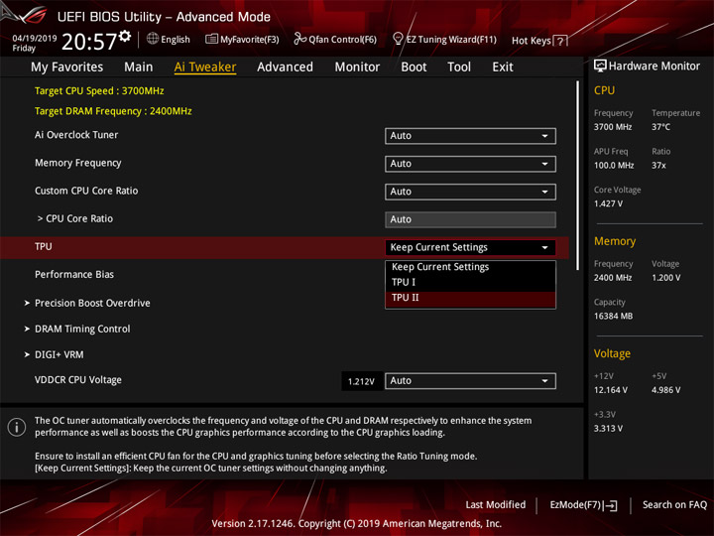Image resolution: width=714 pixels, height=536 pixels.
Task: Click the CPU Core Ratio Auto field
Action: pos(470,219)
